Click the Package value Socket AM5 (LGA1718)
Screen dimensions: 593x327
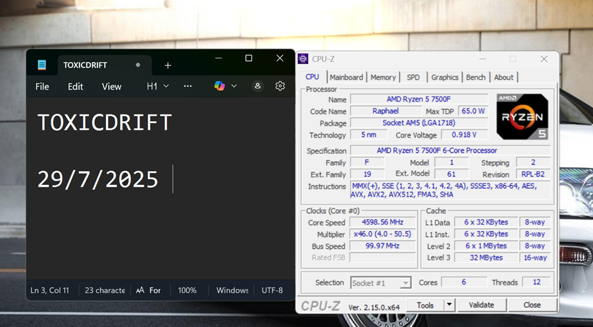pos(419,123)
